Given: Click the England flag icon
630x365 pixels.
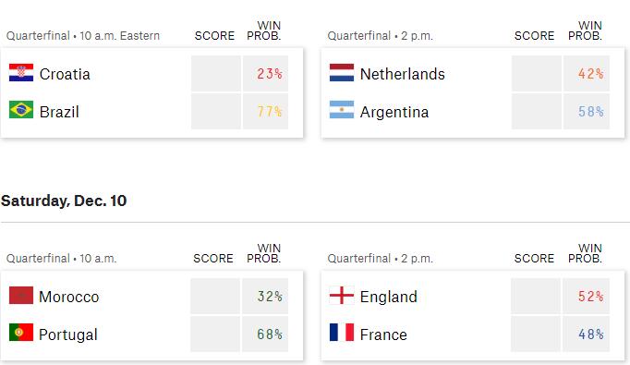Looking at the screenshot, I should pyautogui.click(x=342, y=296).
